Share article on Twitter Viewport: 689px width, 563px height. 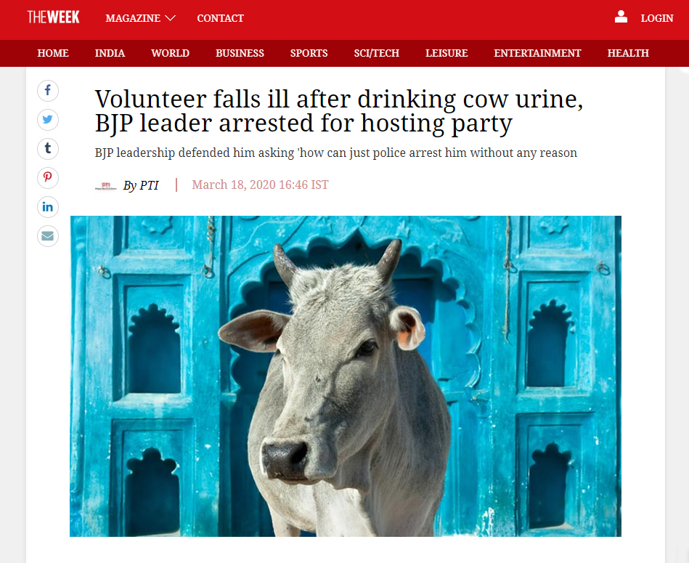tap(47, 120)
